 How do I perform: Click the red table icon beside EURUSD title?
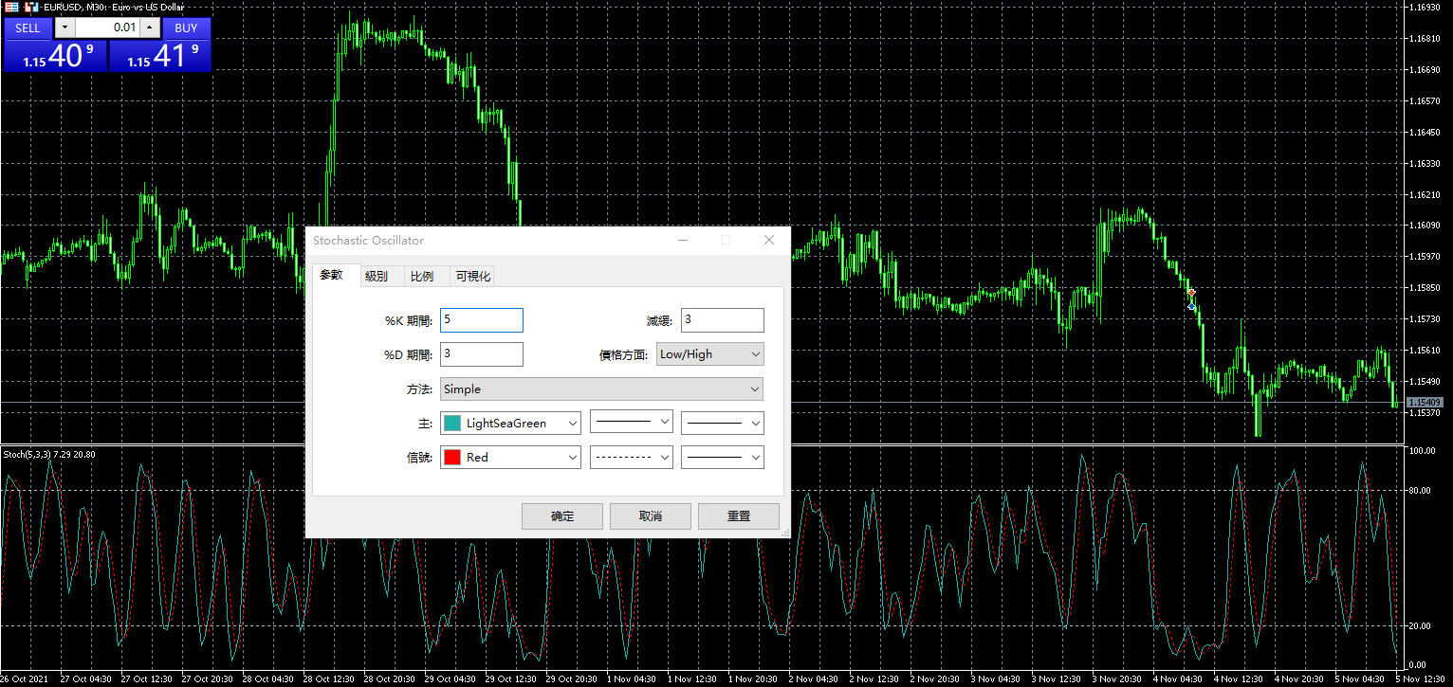tap(9, 7)
